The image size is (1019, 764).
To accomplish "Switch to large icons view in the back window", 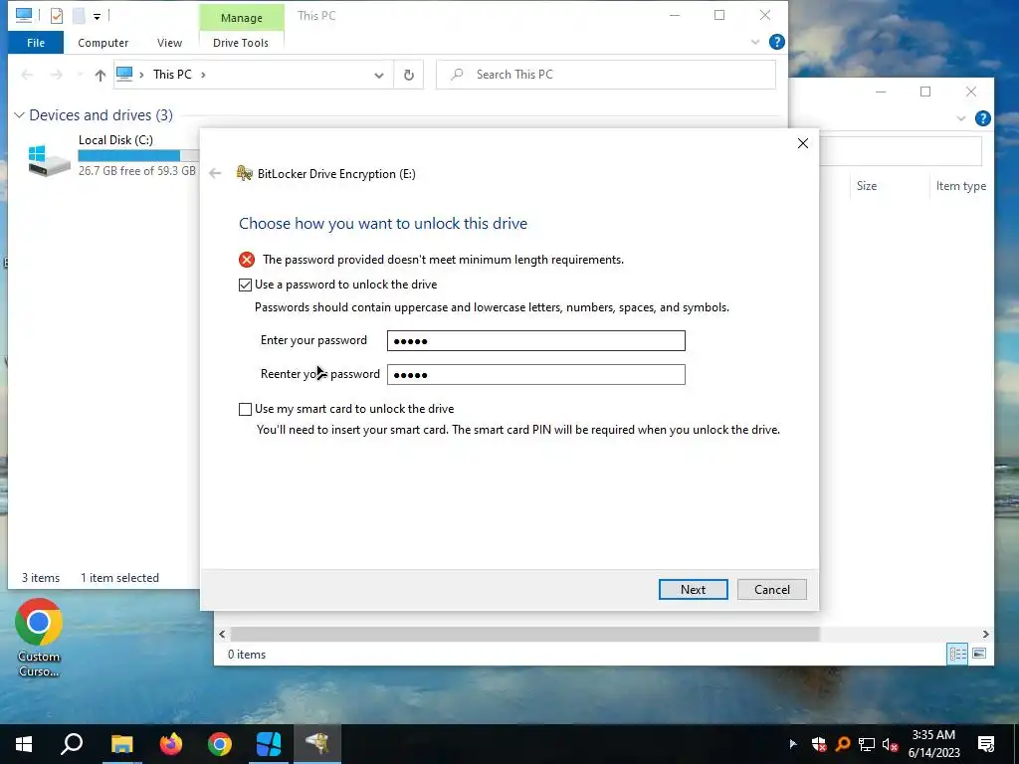I will pos(979,654).
